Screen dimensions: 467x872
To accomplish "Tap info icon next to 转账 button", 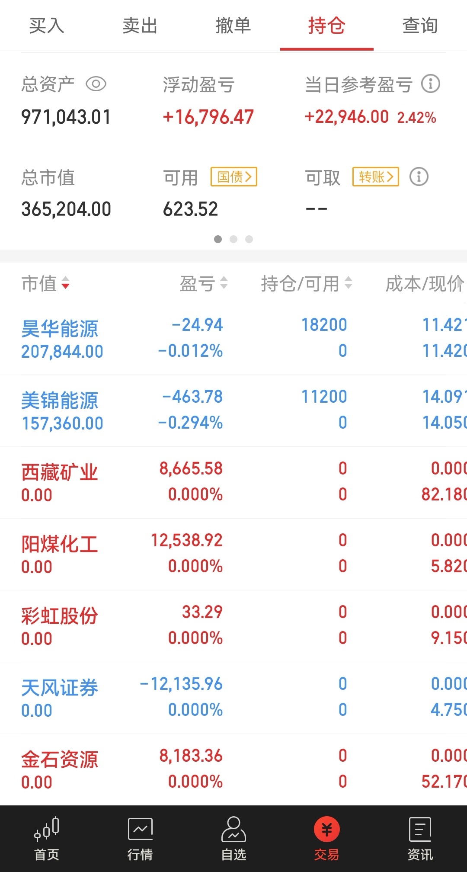I will pyautogui.click(x=419, y=176).
